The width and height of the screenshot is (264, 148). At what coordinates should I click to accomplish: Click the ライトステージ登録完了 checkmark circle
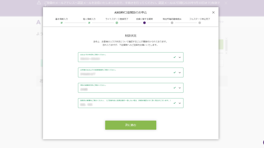[117, 23]
